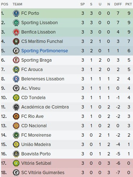
Task: Open the Sporting Portimonense team link
Action: 45,51
